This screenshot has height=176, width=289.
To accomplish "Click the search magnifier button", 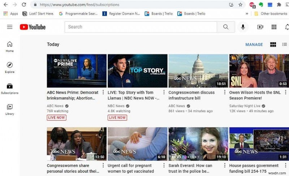I will (x=226, y=27).
